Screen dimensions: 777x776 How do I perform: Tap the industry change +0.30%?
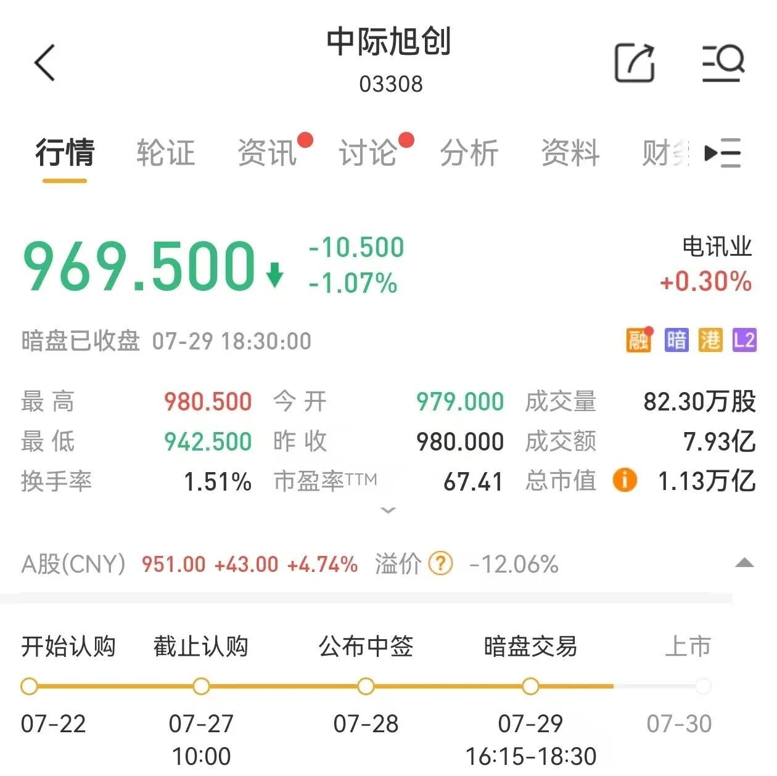tap(706, 282)
